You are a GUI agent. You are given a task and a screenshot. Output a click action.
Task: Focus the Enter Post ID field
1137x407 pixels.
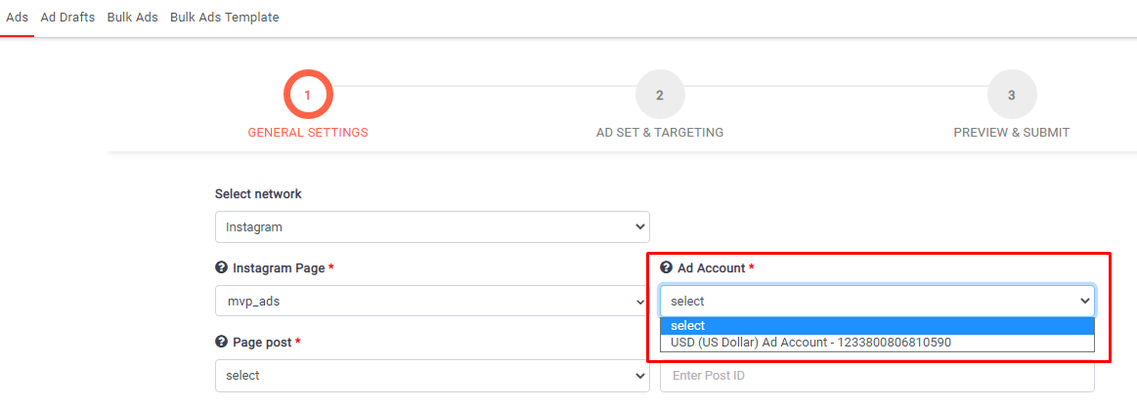(877, 376)
